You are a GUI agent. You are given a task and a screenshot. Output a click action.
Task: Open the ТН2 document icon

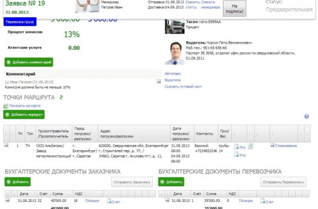[240, 155]
